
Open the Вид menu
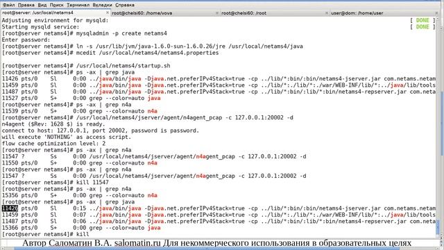pos(42,5)
